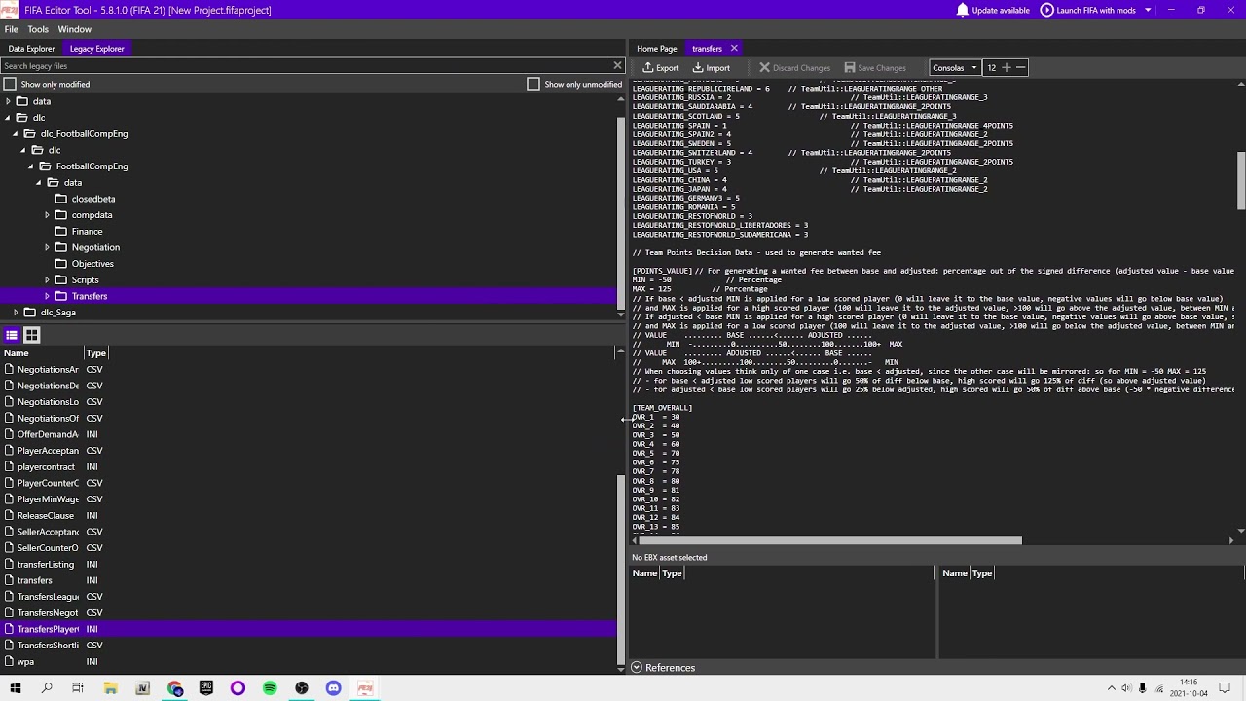Select the transfers document tab
This screenshot has width=1246, height=701.
[707, 49]
